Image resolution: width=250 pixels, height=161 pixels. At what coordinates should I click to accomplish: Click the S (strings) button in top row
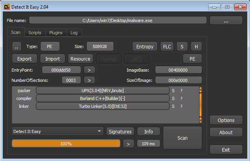pyautogui.click(x=182, y=46)
